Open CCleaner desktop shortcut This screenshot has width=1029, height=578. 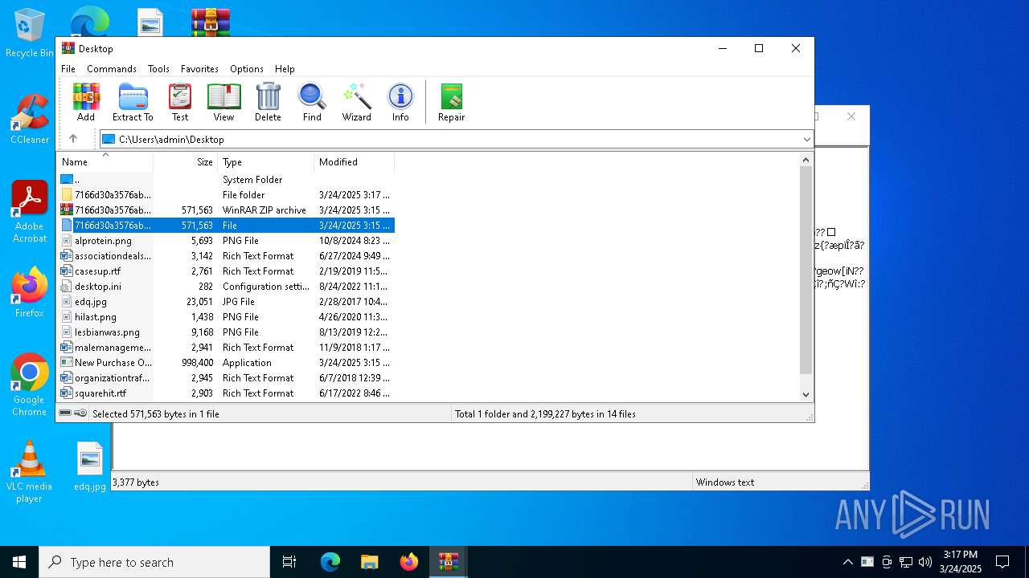[x=30, y=120]
